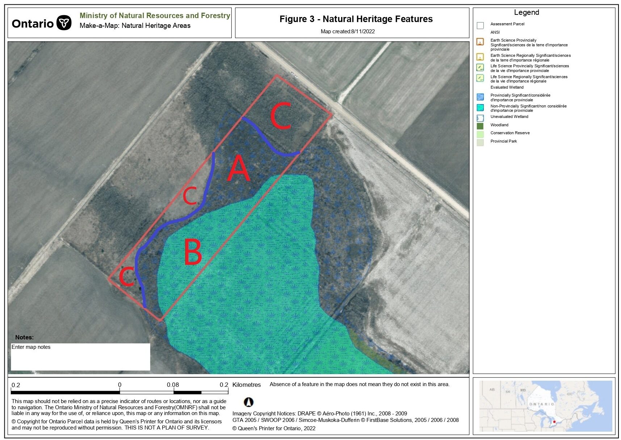The image size is (621, 440).
Task: Click the large red letter A on map
Action: [x=238, y=168]
